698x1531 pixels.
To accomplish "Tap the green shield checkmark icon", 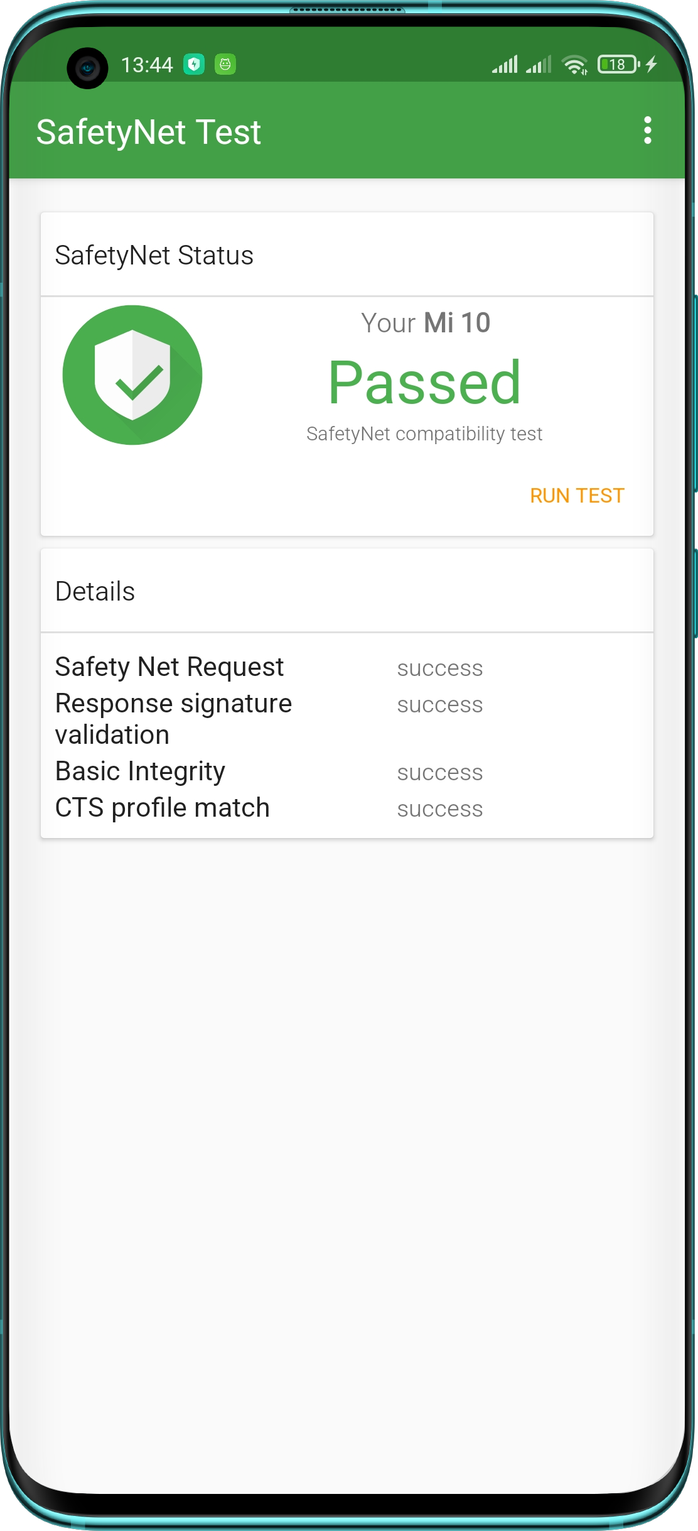I will [x=132, y=375].
